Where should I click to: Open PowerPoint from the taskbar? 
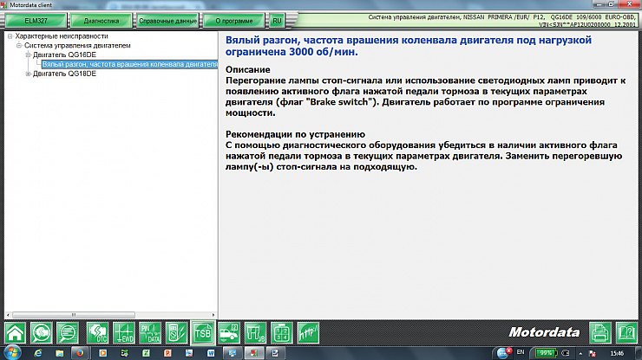(x=167, y=353)
